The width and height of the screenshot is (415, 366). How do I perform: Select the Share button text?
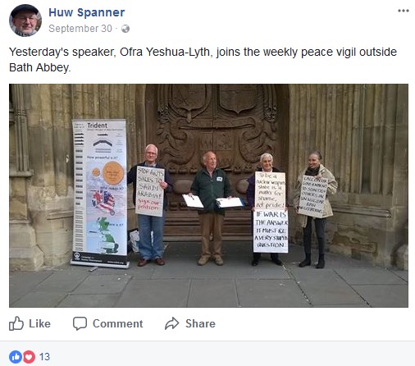(200, 323)
